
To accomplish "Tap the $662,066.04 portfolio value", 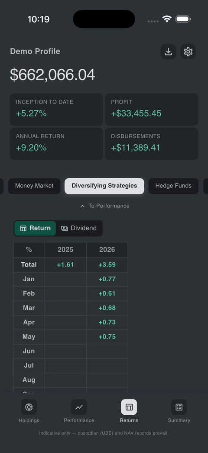I will tap(52, 75).
